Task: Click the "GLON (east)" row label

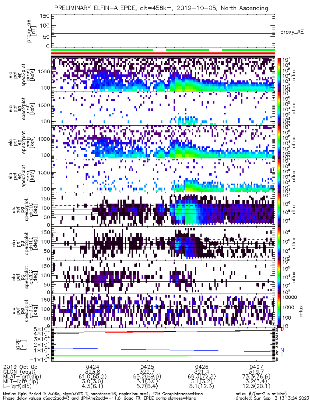Action: (20, 372)
